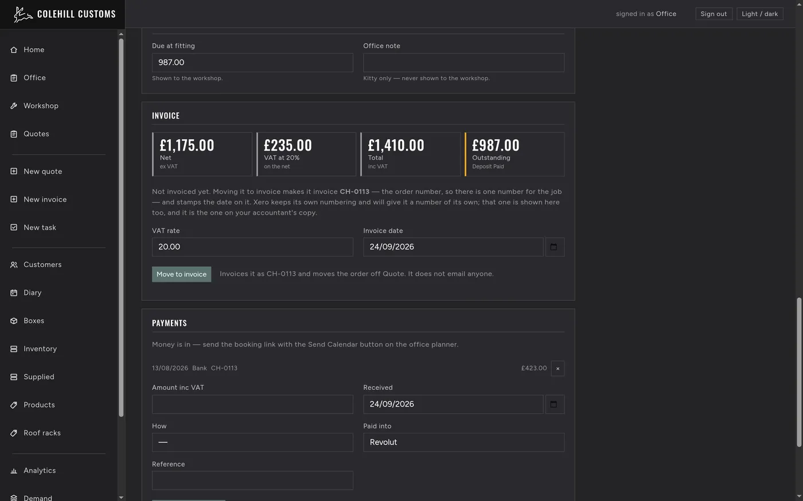Go to the Workshop page

click(x=41, y=106)
